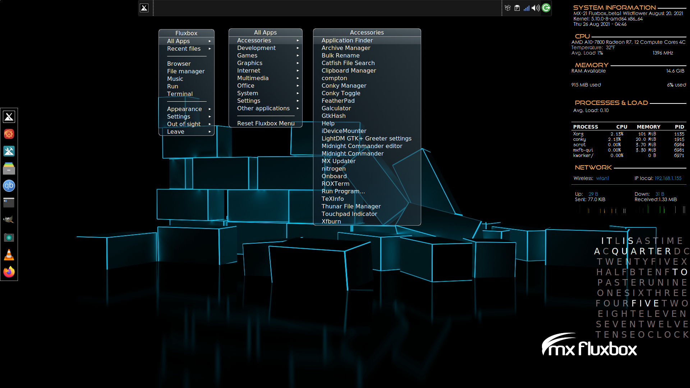This screenshot has height=388, width=690.
Task: Expand the Games category
Action: pyautogui.click(x=265, y=56)
